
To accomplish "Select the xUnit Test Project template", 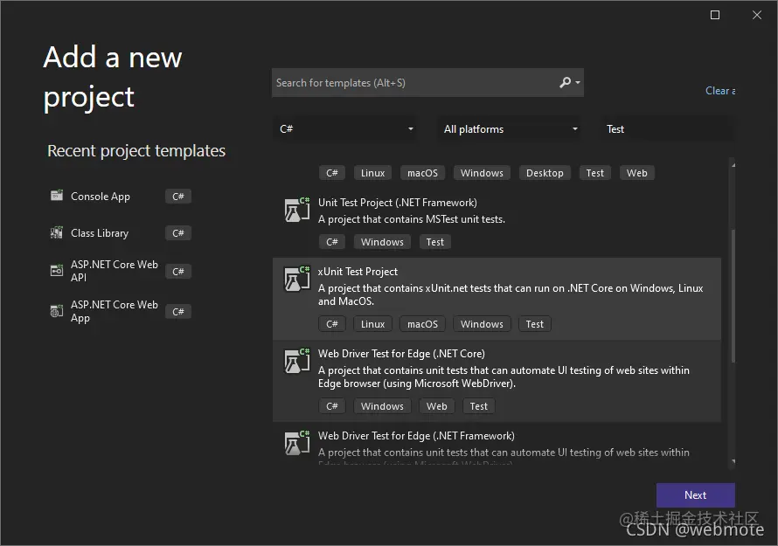I will pos(497,299).
